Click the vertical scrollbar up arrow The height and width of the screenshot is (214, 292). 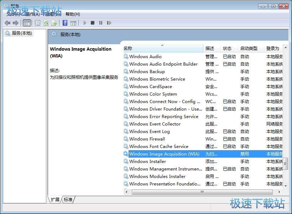click(x=286, y=48)
